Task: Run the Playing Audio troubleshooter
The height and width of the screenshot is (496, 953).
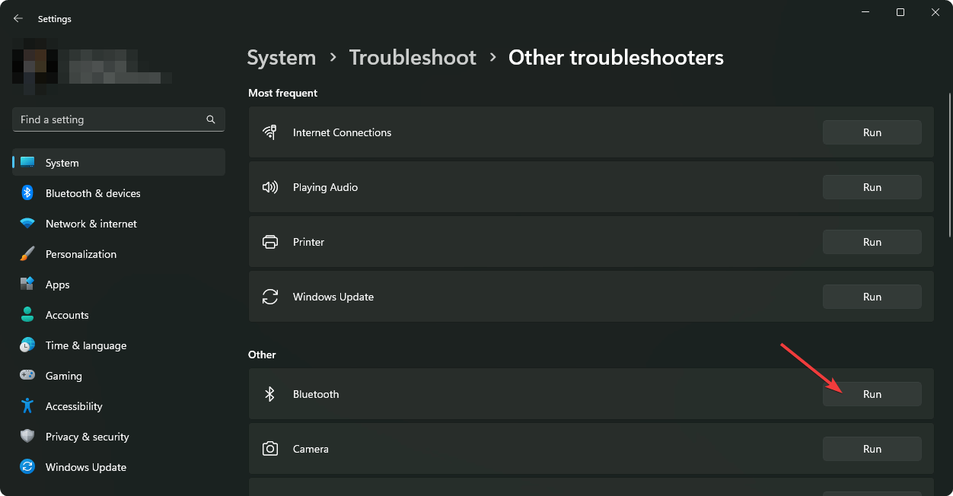Action: 872,187
